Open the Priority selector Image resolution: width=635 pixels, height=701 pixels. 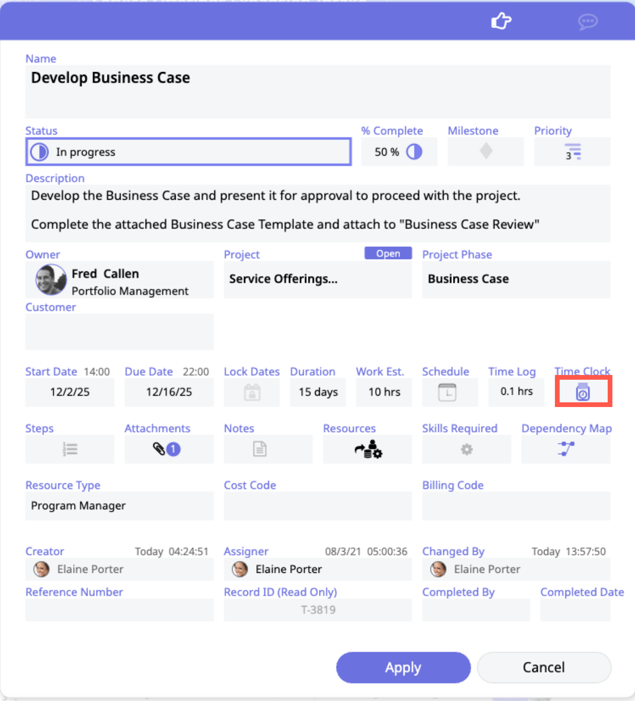[x=572, y=152]
